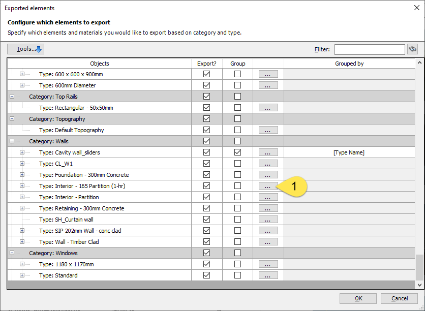Enable Group checkbox for Category: Windows
Viewport: 425px width, 311px height.
click(x=237, y=253)
